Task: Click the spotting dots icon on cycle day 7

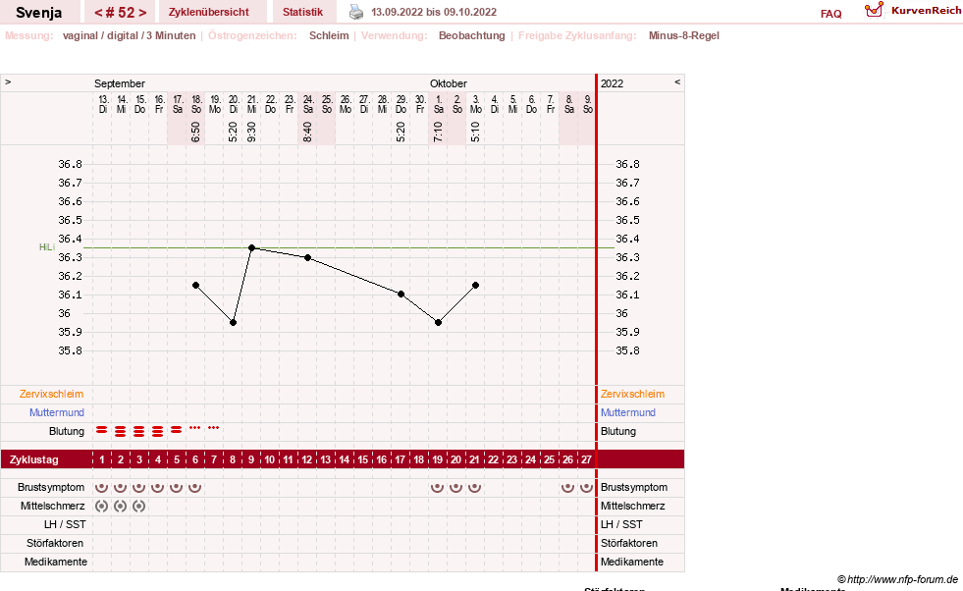Action: tap(213, 428)
